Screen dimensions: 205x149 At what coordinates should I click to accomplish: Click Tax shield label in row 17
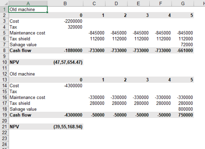click(20, 103)
